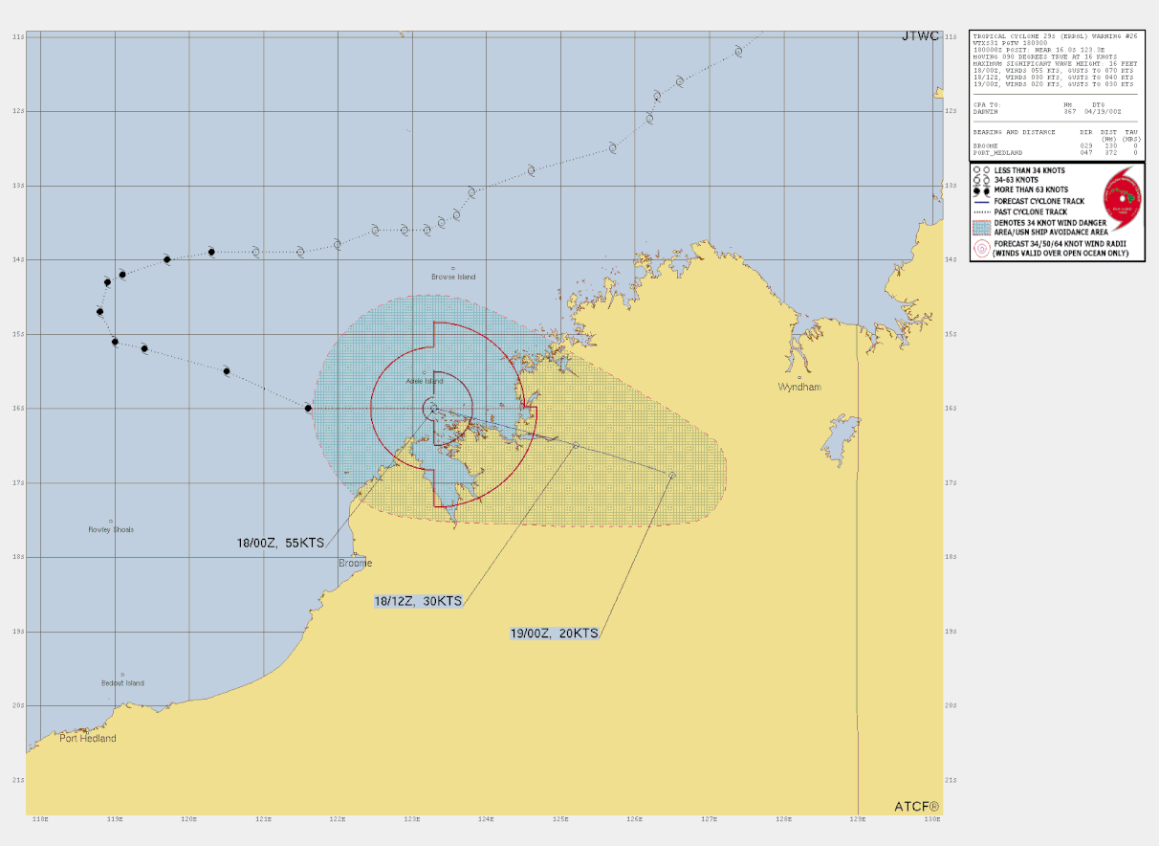Image resolution: width=1159 pixels, height=846 pixels.
Task: Click the red JTWC cyclone logo in the legend
Action: (x=1124, y=199)
